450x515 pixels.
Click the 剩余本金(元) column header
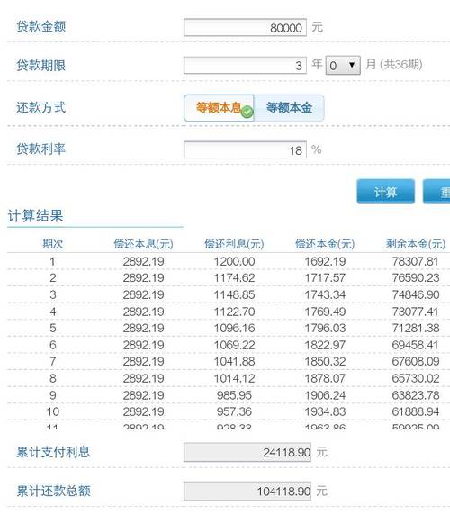point(416,244)
